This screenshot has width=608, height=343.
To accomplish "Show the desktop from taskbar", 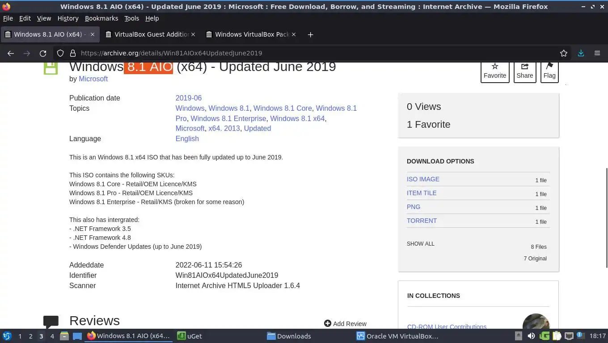I will tap(77, 336).
